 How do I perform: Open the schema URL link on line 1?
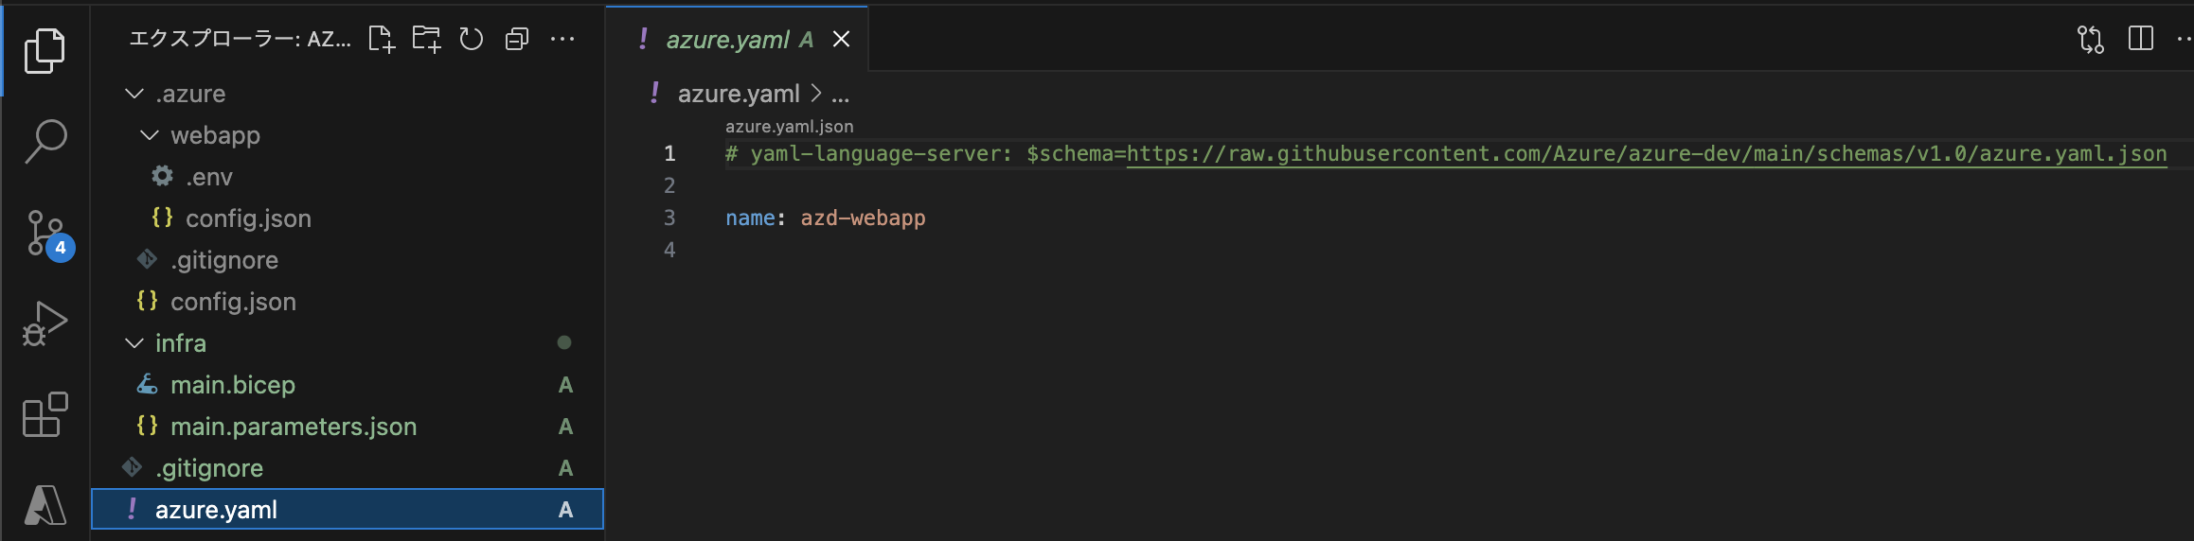coord(1646,153)
